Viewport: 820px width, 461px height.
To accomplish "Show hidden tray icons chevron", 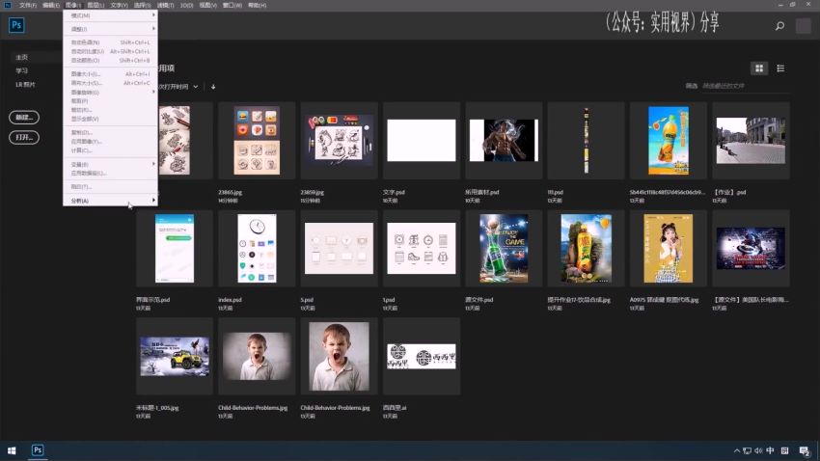I will click(x=737, y=450).
